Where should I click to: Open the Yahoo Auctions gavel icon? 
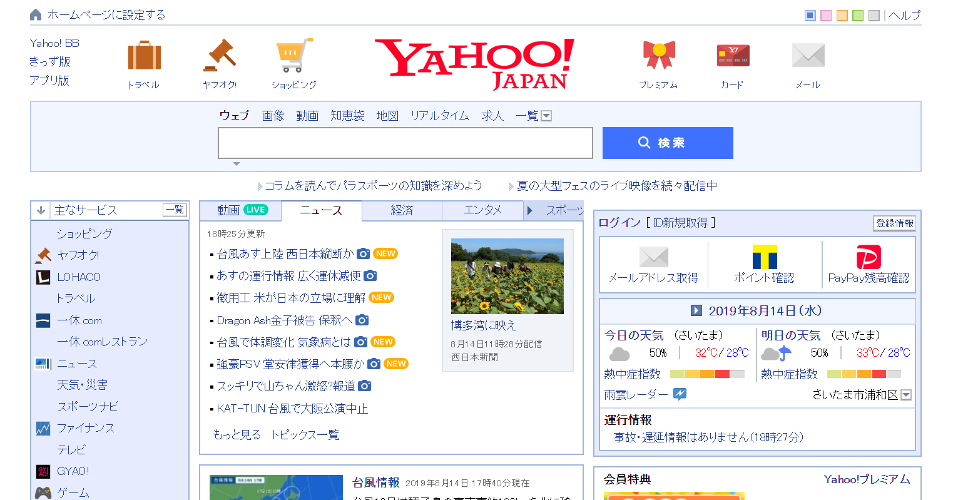[x=220, y=55]
